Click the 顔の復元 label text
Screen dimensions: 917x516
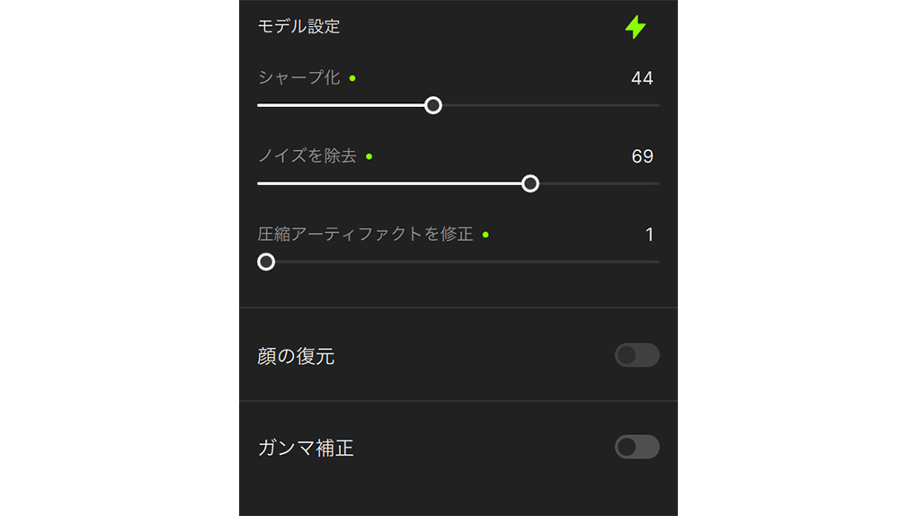point(296,356)
